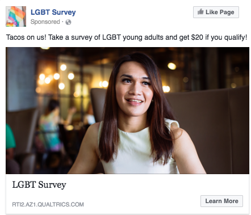The image size is (251, 215).
Task: Click the Sponsored label under page name
Action: pyautogui.click(x=45, y=22)
